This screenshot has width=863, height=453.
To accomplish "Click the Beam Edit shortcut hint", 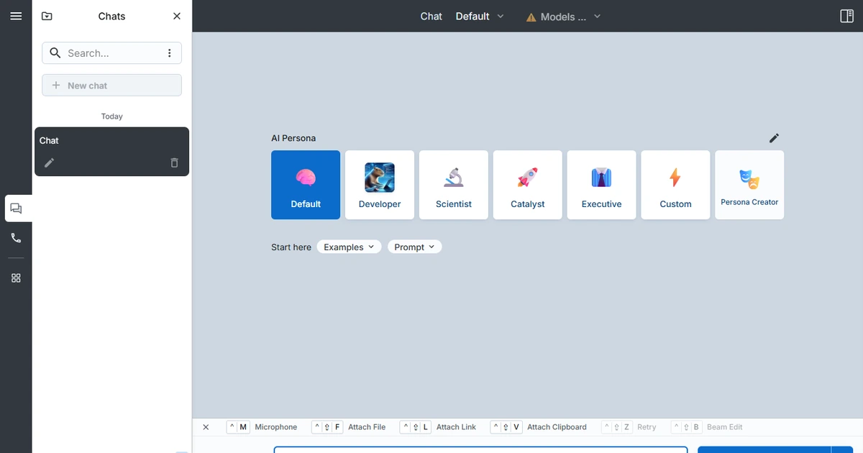I will pos(707,427).
